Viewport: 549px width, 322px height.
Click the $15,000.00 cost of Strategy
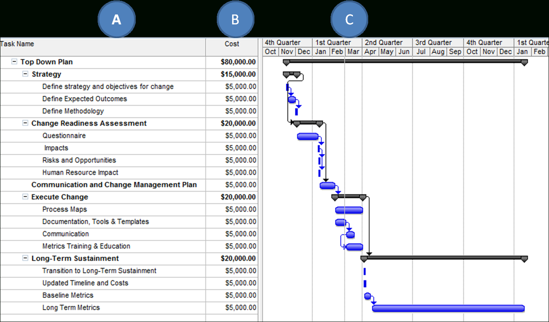coord(238,74)
